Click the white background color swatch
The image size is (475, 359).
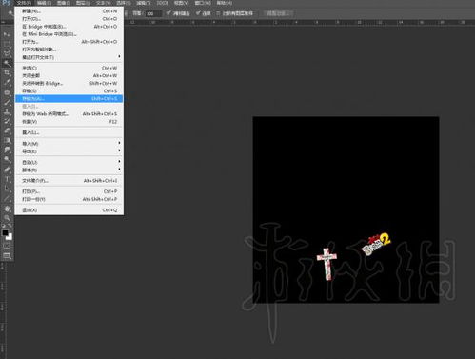(x=10, y=237)
